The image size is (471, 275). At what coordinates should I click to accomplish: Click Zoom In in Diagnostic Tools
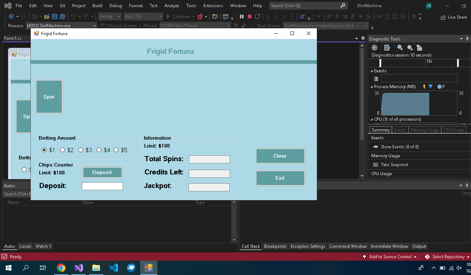point(400,48)
